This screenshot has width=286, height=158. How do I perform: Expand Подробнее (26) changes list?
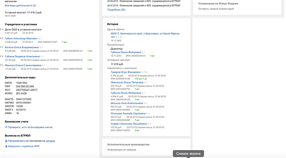coord(116,10)
